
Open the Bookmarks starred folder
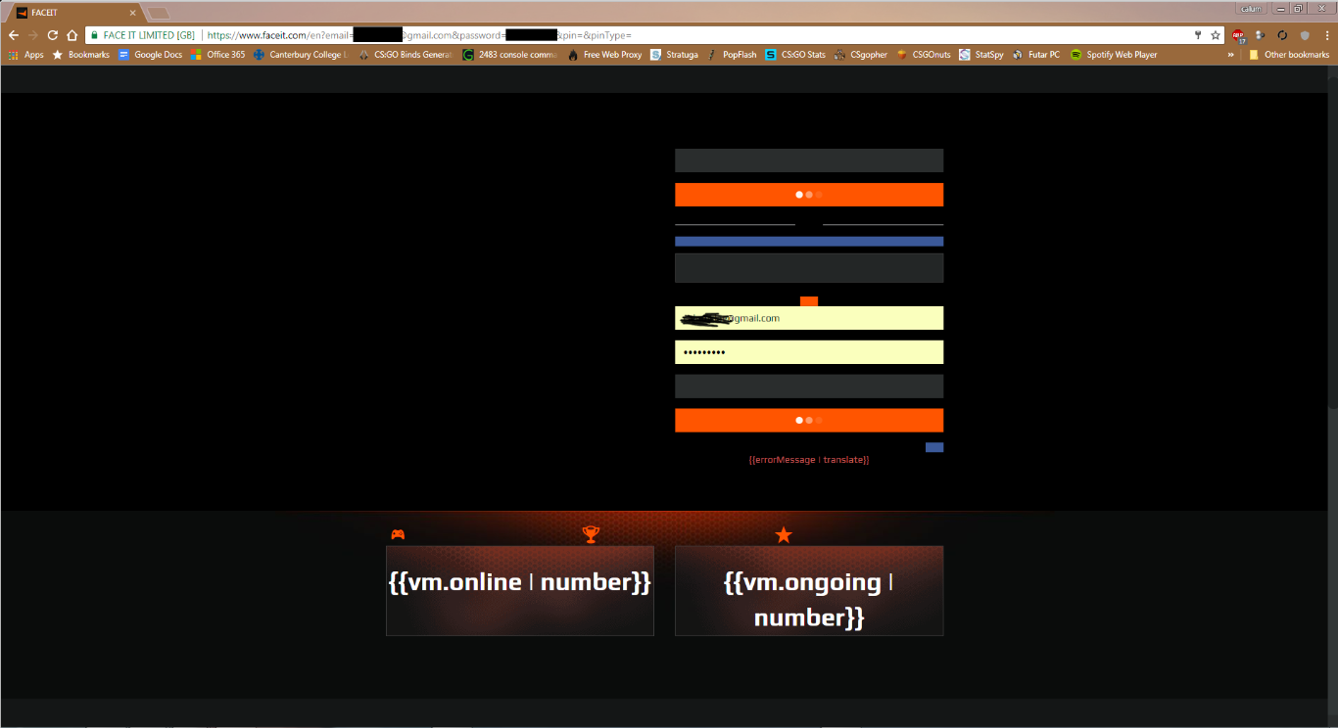[80, 55]
